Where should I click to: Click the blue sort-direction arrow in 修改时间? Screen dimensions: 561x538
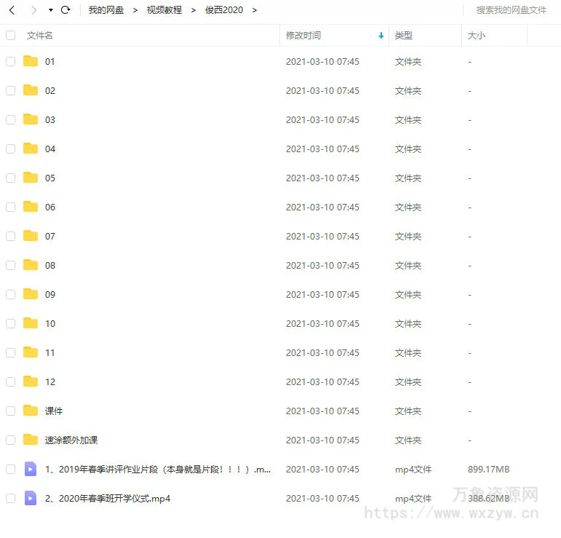point(381,36)
